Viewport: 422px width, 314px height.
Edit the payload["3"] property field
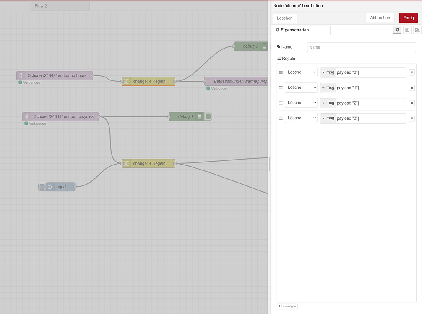[371, 118]
